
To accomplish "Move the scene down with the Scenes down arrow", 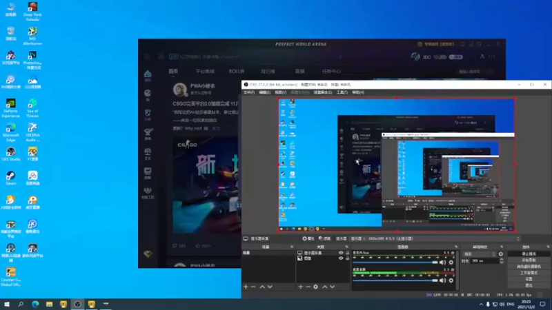I will (x=270, y=287).
